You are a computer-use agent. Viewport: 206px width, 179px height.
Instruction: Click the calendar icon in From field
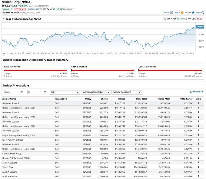point(22,92)
